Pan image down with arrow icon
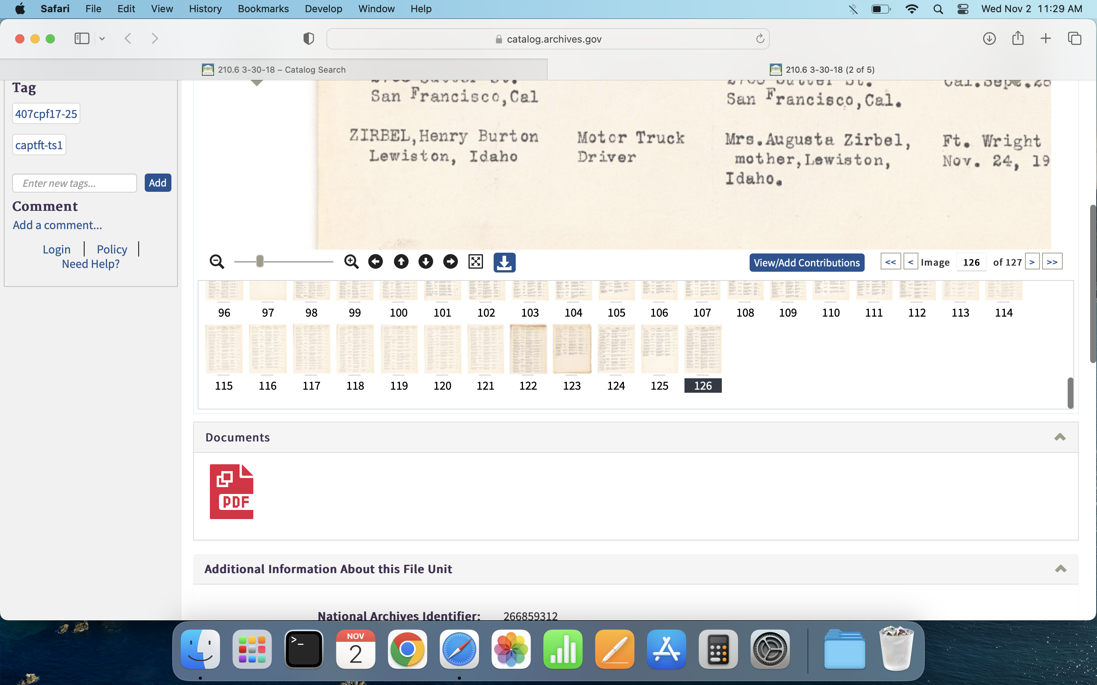This screenshot has height=685, width=1097. (x=425, y=262)
